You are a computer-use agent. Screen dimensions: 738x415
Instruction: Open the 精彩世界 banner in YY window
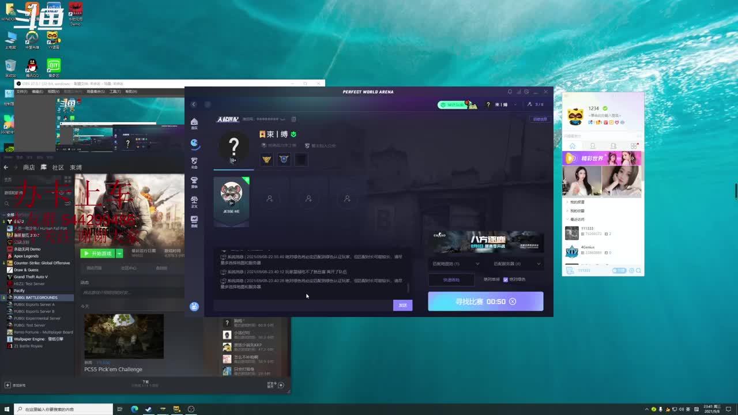tap(602, 158)
